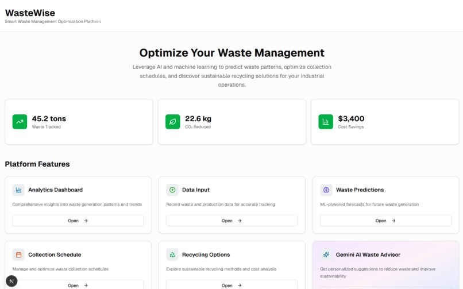Select the Recycling Options card title

(206, 255)
